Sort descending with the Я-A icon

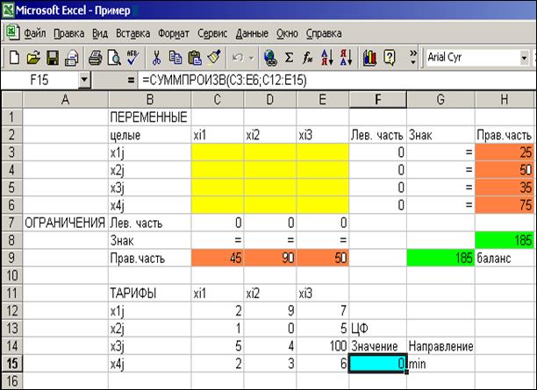point(346,58)
